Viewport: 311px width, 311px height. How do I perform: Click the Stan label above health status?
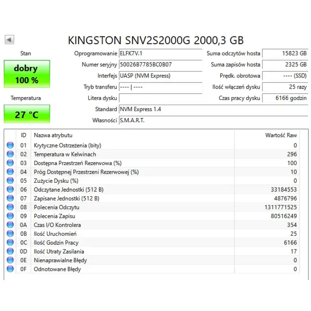pyautogui.click(x=25, y=54)
